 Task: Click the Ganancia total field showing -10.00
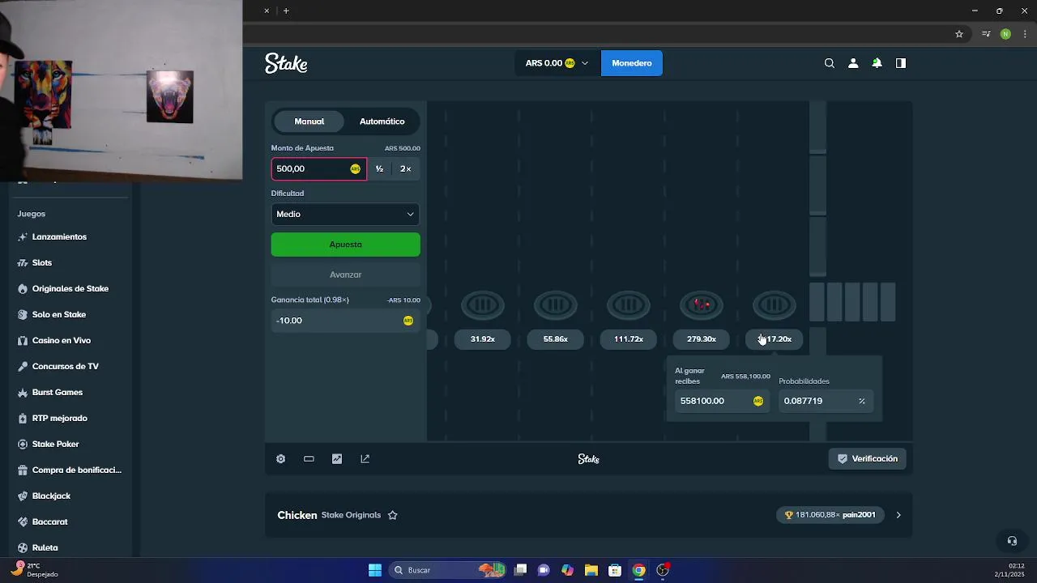click(346, 321)
